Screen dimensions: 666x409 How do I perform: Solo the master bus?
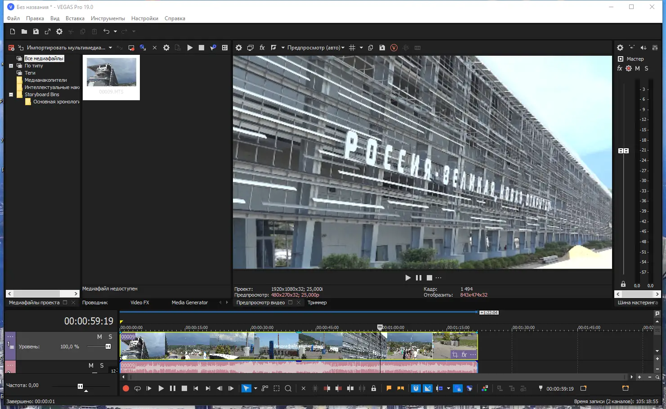(x=646, y=68)
